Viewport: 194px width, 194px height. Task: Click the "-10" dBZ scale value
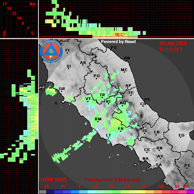(62, 186)
